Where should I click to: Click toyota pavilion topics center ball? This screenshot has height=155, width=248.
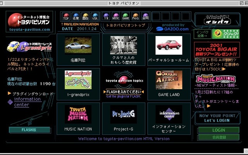coord(124,80)
